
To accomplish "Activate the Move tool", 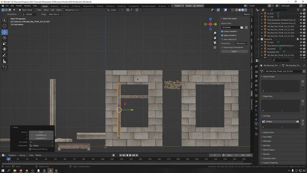I will [x=4, y=32].
